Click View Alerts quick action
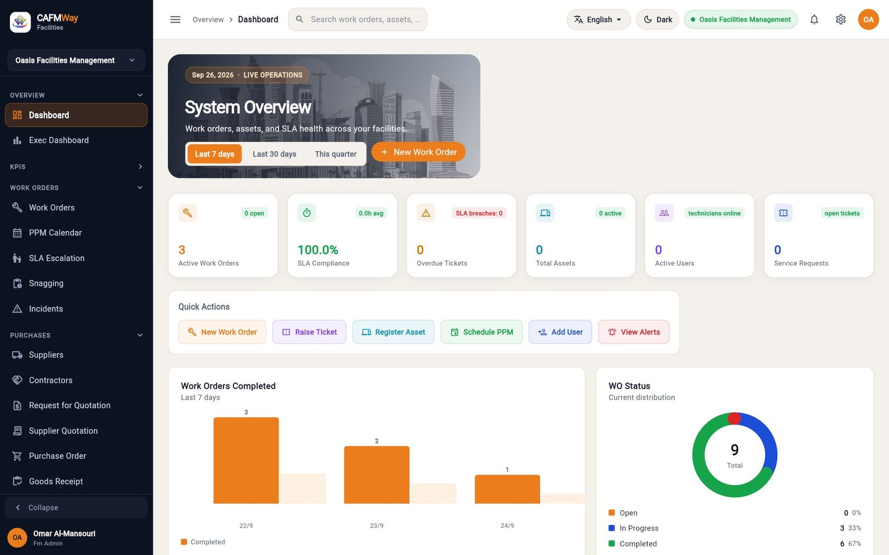This screenshot has height=555, width=889. [x=633, y=332]
